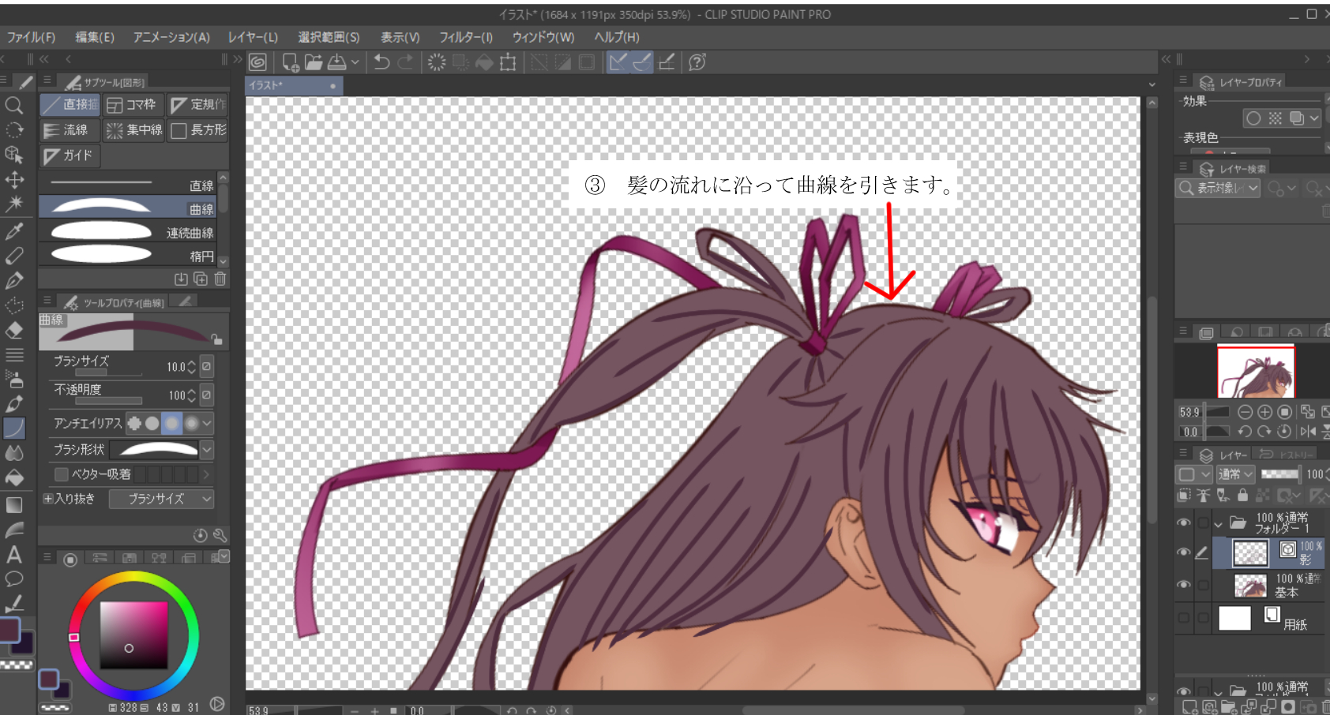
Task: Enable the ベクター吸着 checkbox
Action: tap(61, 474)
